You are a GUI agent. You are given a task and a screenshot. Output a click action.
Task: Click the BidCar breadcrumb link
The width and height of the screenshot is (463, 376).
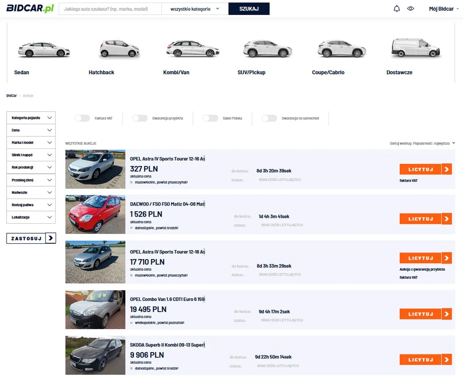click(12, 95)
